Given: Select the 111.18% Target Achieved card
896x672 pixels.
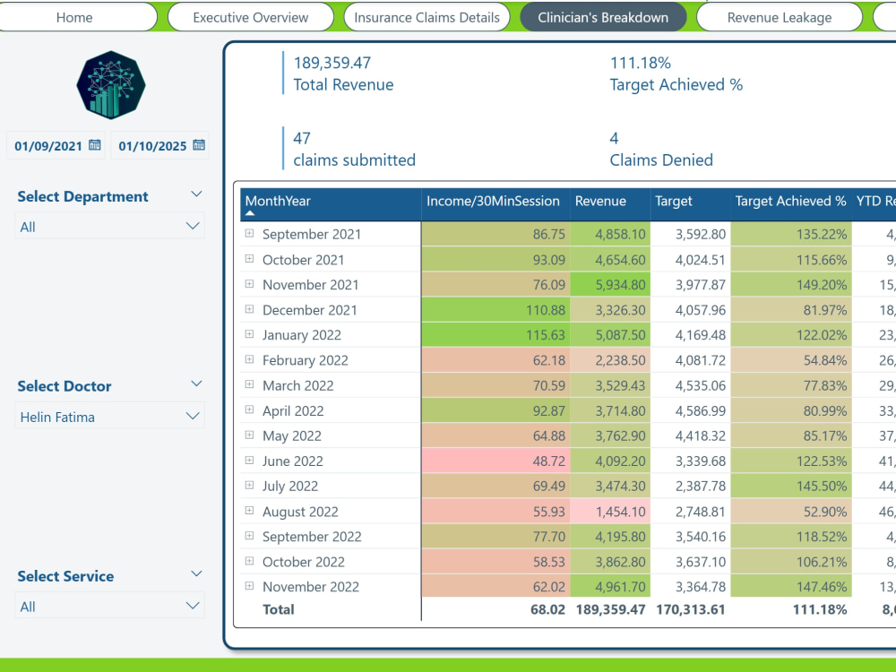Looking at the screenshot, I should coord(676,73).
